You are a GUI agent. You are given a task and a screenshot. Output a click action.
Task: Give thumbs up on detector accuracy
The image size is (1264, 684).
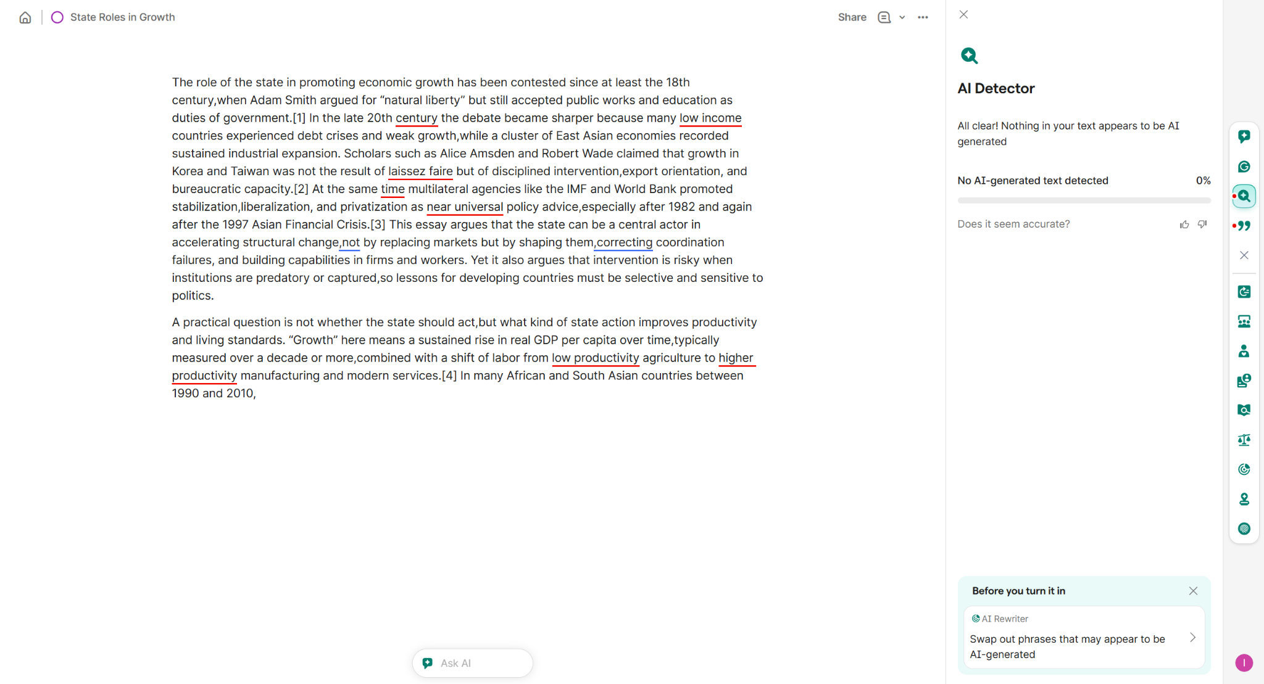coord(1184,225)
